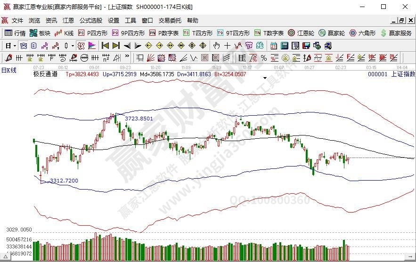
Task: Expand the candlestick style dropdown arrow
Action: click(72, 46)
